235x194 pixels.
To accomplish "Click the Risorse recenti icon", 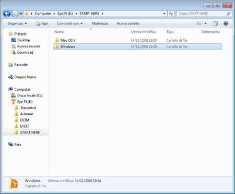I will click(14, 46).
